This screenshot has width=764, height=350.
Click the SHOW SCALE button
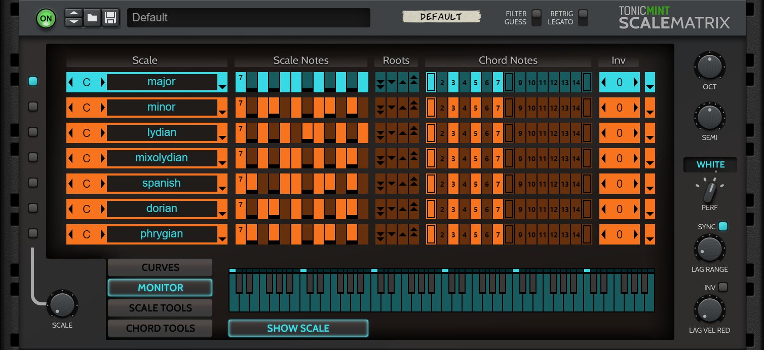pos(298,328)
